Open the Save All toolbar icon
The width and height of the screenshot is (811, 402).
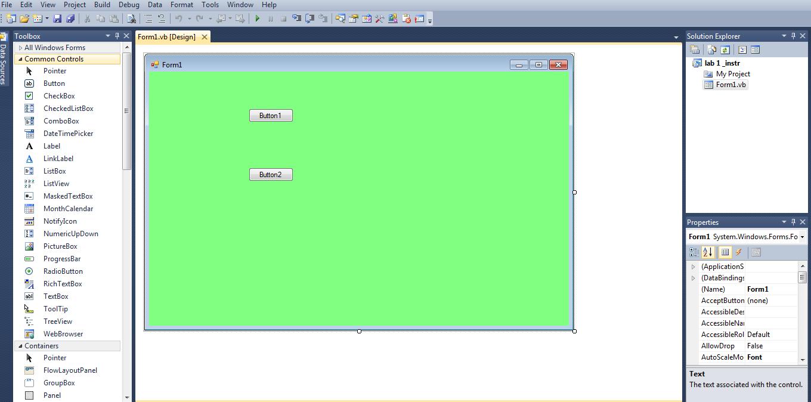coord(70,18)
